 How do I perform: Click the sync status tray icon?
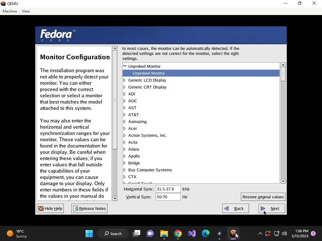268,233
